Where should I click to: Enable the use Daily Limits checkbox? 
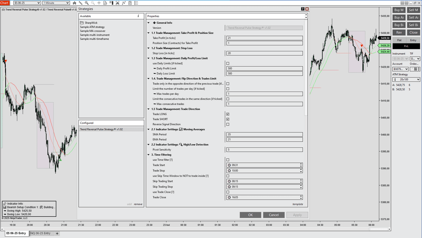[228, 63]
